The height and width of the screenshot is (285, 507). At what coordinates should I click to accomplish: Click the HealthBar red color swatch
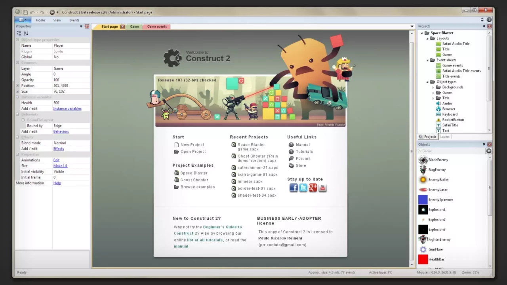point(423,259)
